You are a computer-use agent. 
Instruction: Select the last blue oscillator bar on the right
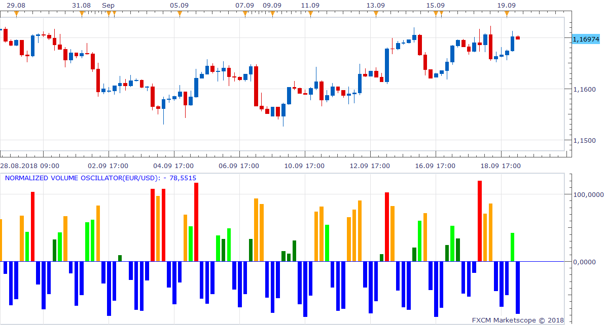[518, 288]
